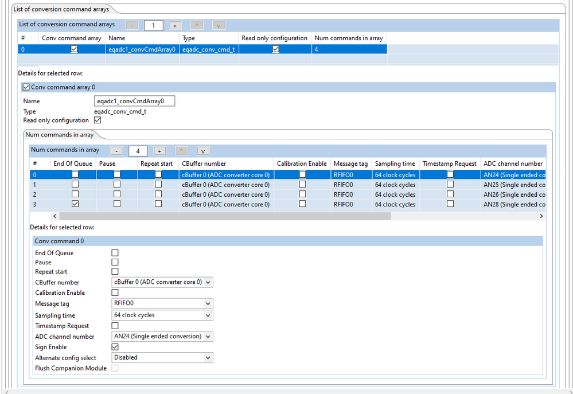This screenshot has height=394, width=573.
Task: Click the minus icon to remove a command in array
Action: tap(116, 150)
